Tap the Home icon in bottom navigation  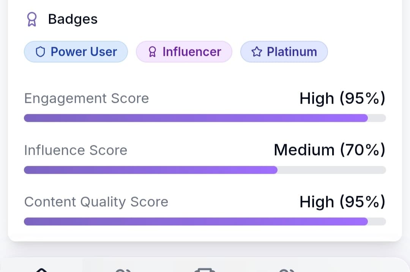(x=41, y=269)
